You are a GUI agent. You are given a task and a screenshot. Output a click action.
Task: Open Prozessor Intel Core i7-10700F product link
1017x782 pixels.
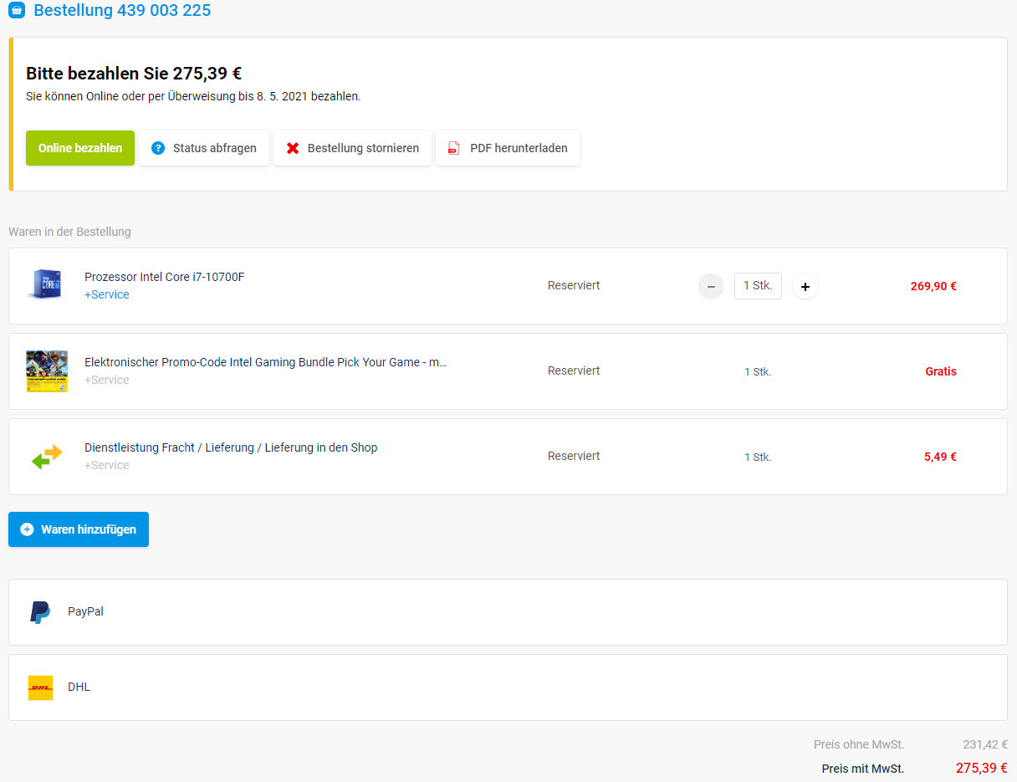point(165,277)
